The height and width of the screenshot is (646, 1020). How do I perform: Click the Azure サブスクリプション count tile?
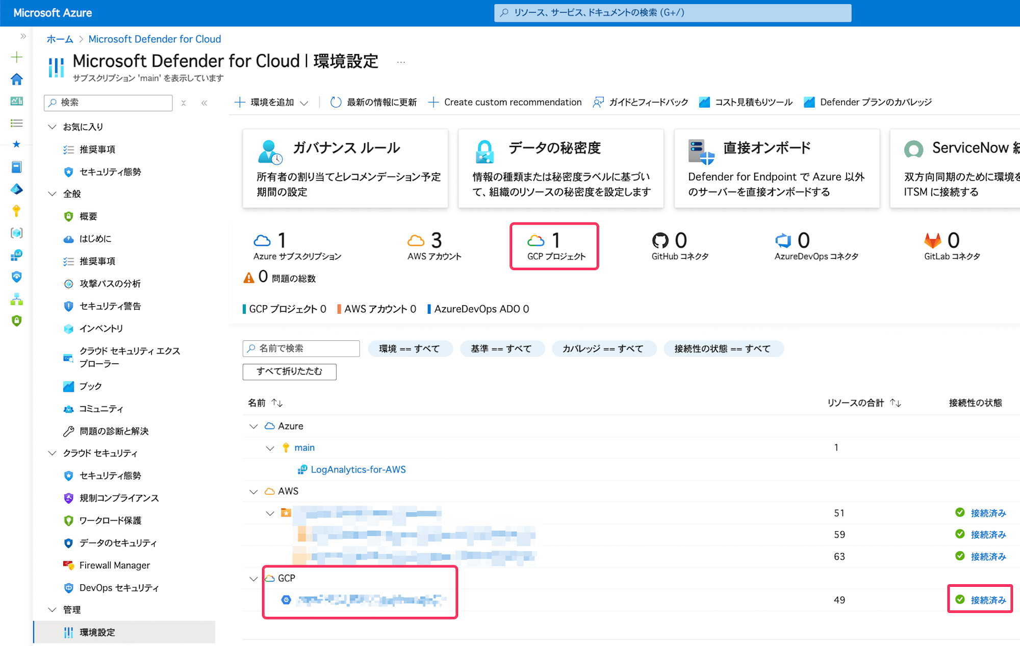coord(297,246)
